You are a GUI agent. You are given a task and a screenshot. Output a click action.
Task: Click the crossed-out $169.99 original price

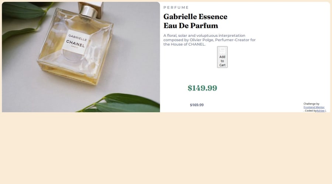point(197,105)
